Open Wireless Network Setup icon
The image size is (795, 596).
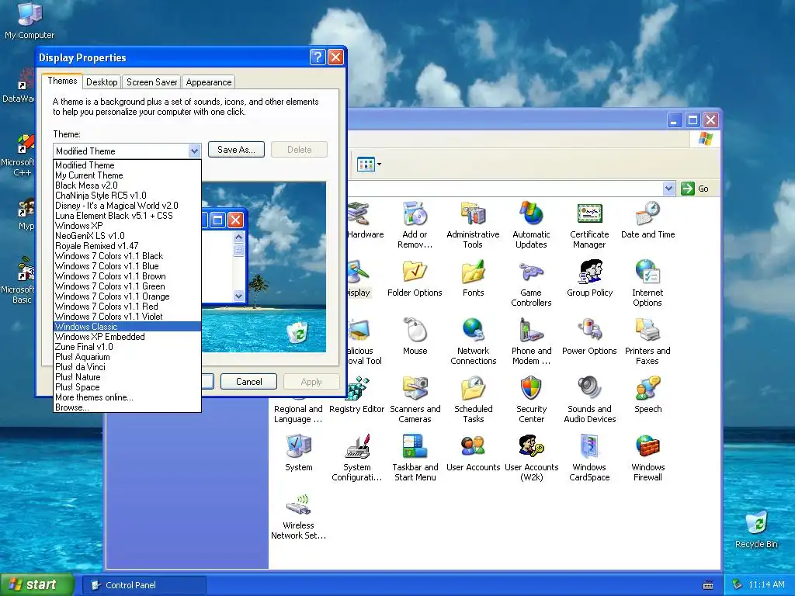coord(299,516)
